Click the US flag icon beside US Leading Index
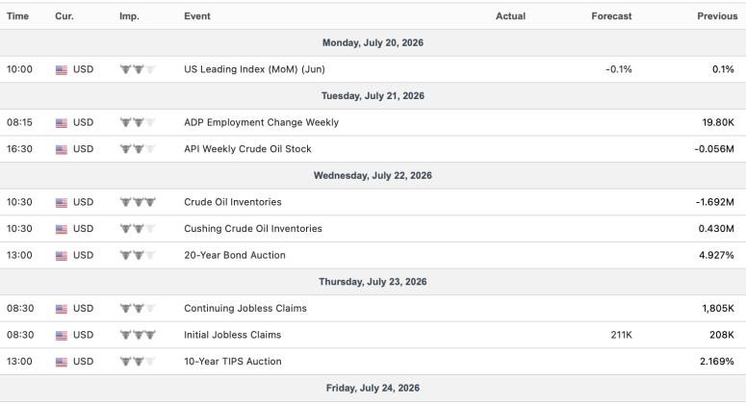746x405 pixels. tap(62, 70)
